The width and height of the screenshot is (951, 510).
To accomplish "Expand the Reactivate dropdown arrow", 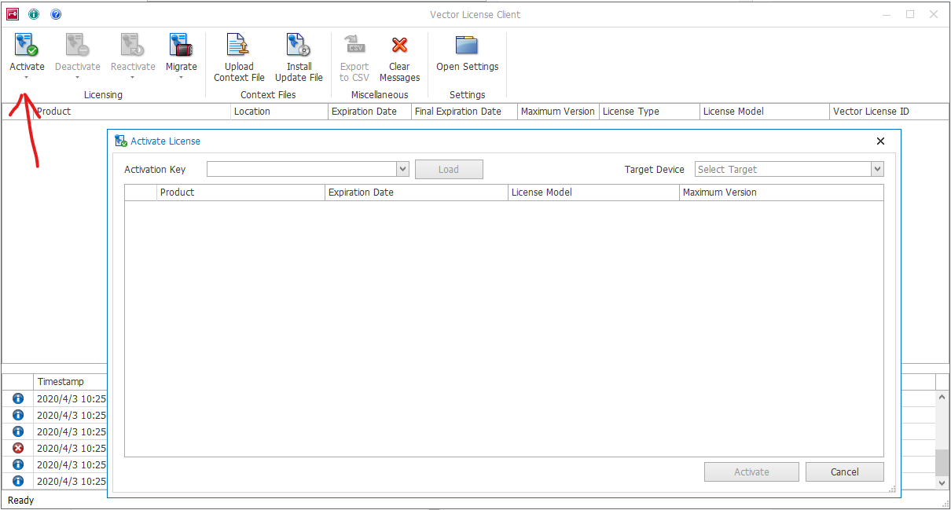I will pyautogui.click(x=132, y=78).
